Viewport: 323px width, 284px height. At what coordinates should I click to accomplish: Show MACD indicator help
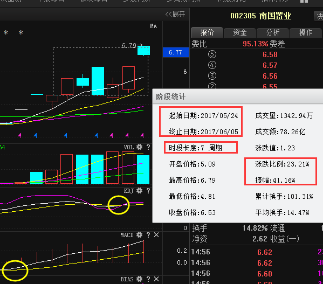148,235
